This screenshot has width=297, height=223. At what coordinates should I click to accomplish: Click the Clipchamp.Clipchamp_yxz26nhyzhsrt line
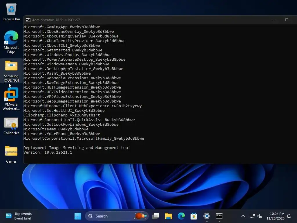point(62,115)
